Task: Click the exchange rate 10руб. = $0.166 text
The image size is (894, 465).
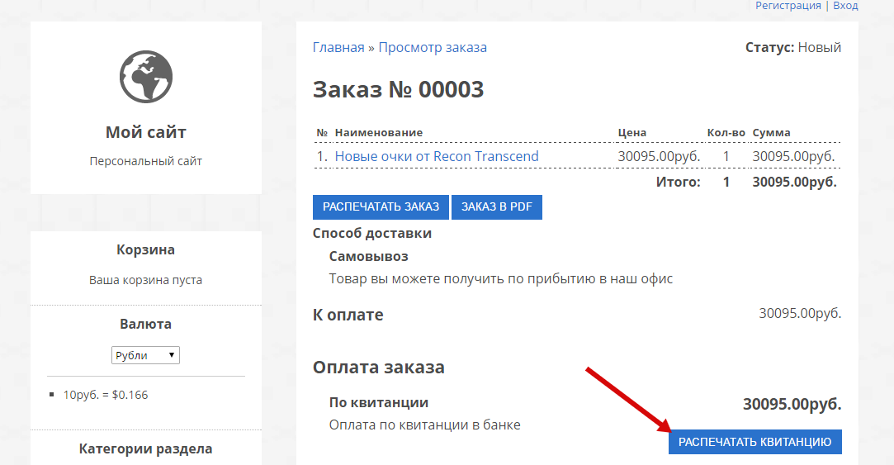Action: coord(106,395)
